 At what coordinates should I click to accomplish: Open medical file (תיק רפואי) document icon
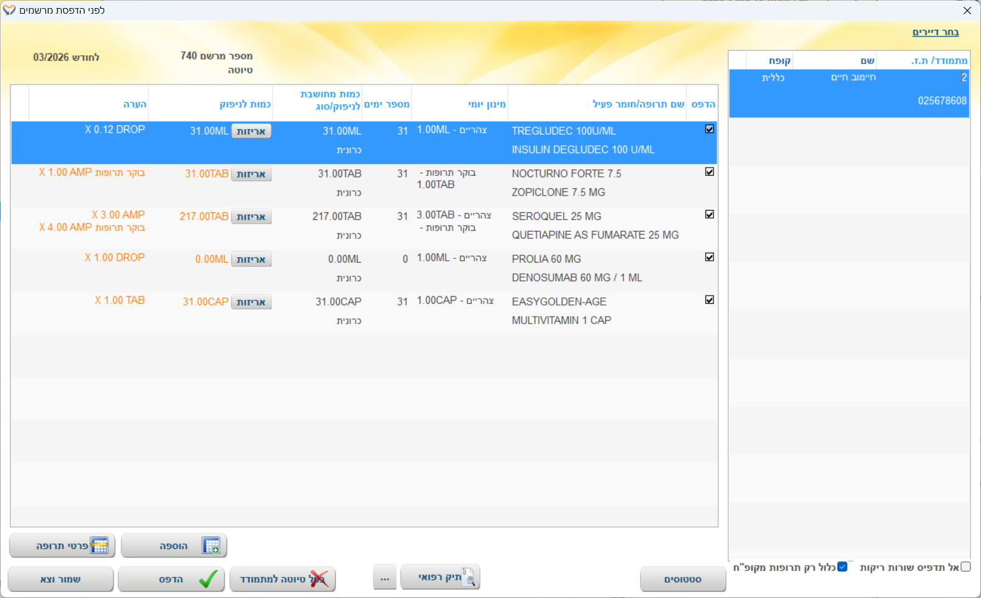[469, 578]
